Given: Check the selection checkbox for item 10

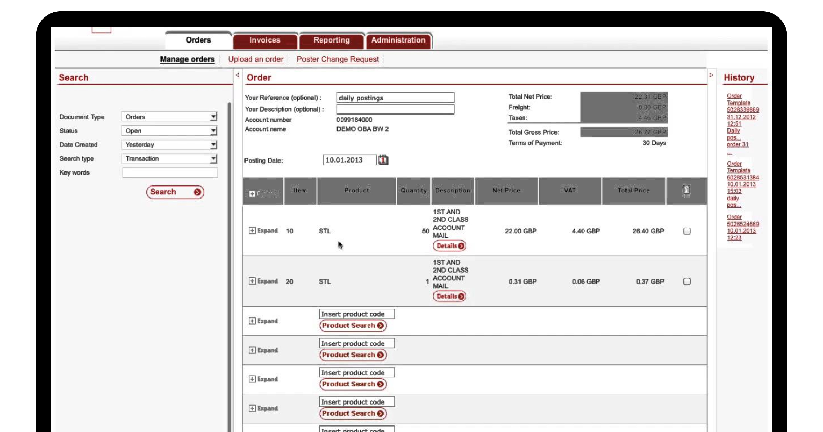Looking at the screenshot, I should [x=687, y=231].
